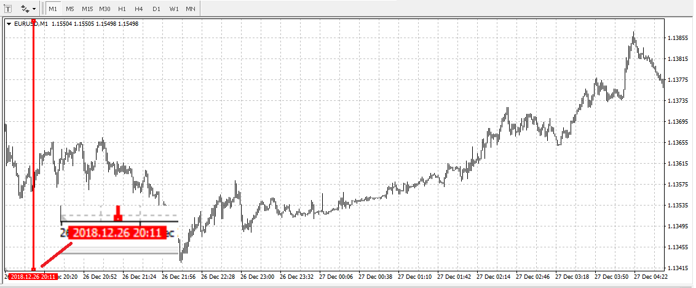Screen dimensions: 696x288
Task: Switch chart to H1 timeframe
Action: tap(122, 9)
